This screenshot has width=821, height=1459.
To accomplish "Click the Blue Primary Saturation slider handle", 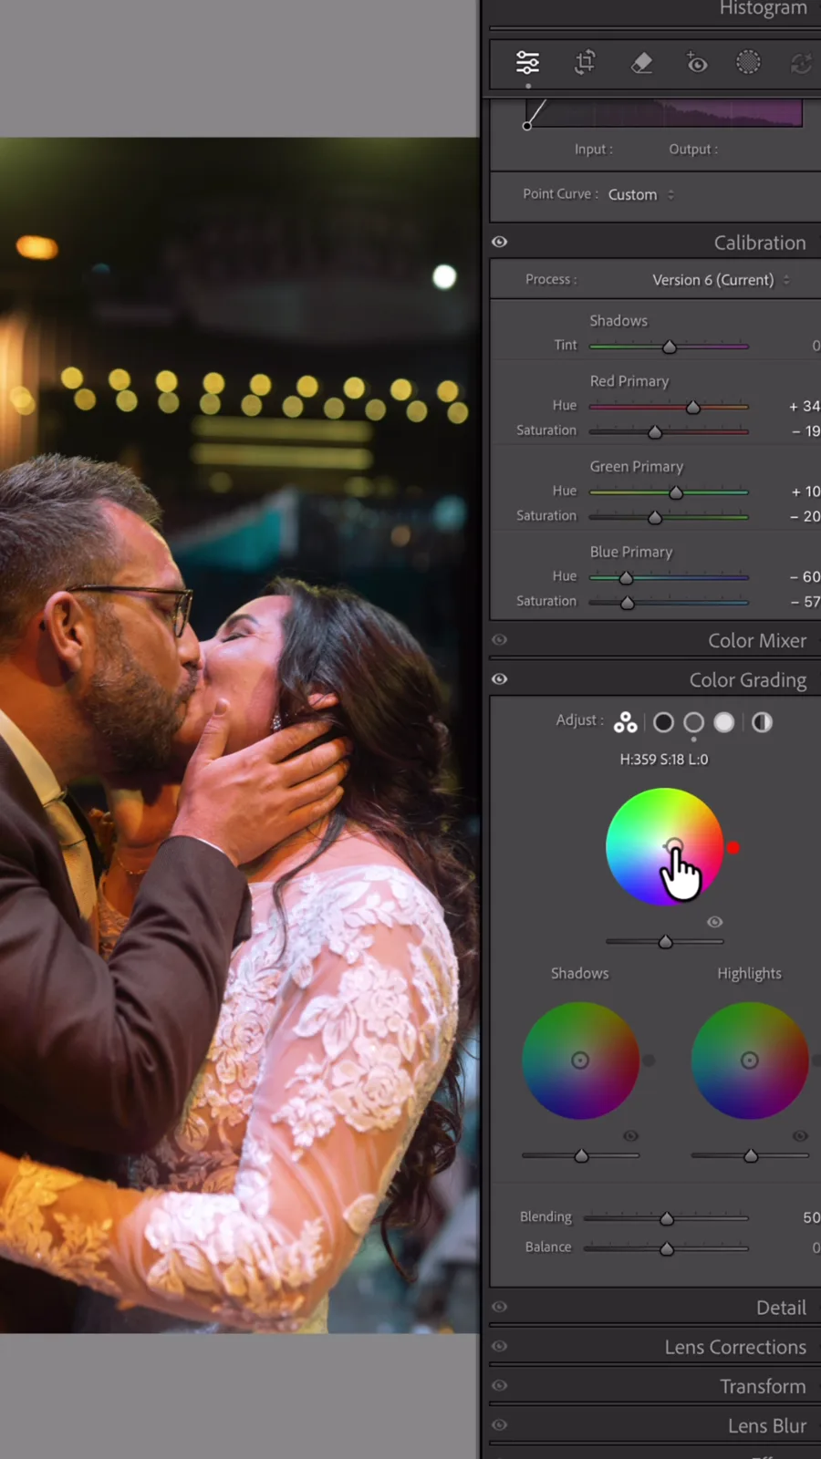I will pyautogui.click(x=628, y=603).
